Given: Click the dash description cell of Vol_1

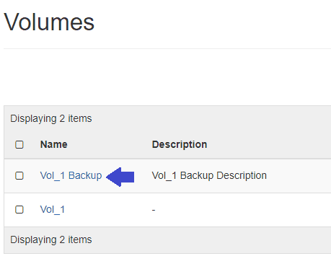Looking at the screenshot, I should click(x=154, y=210).
